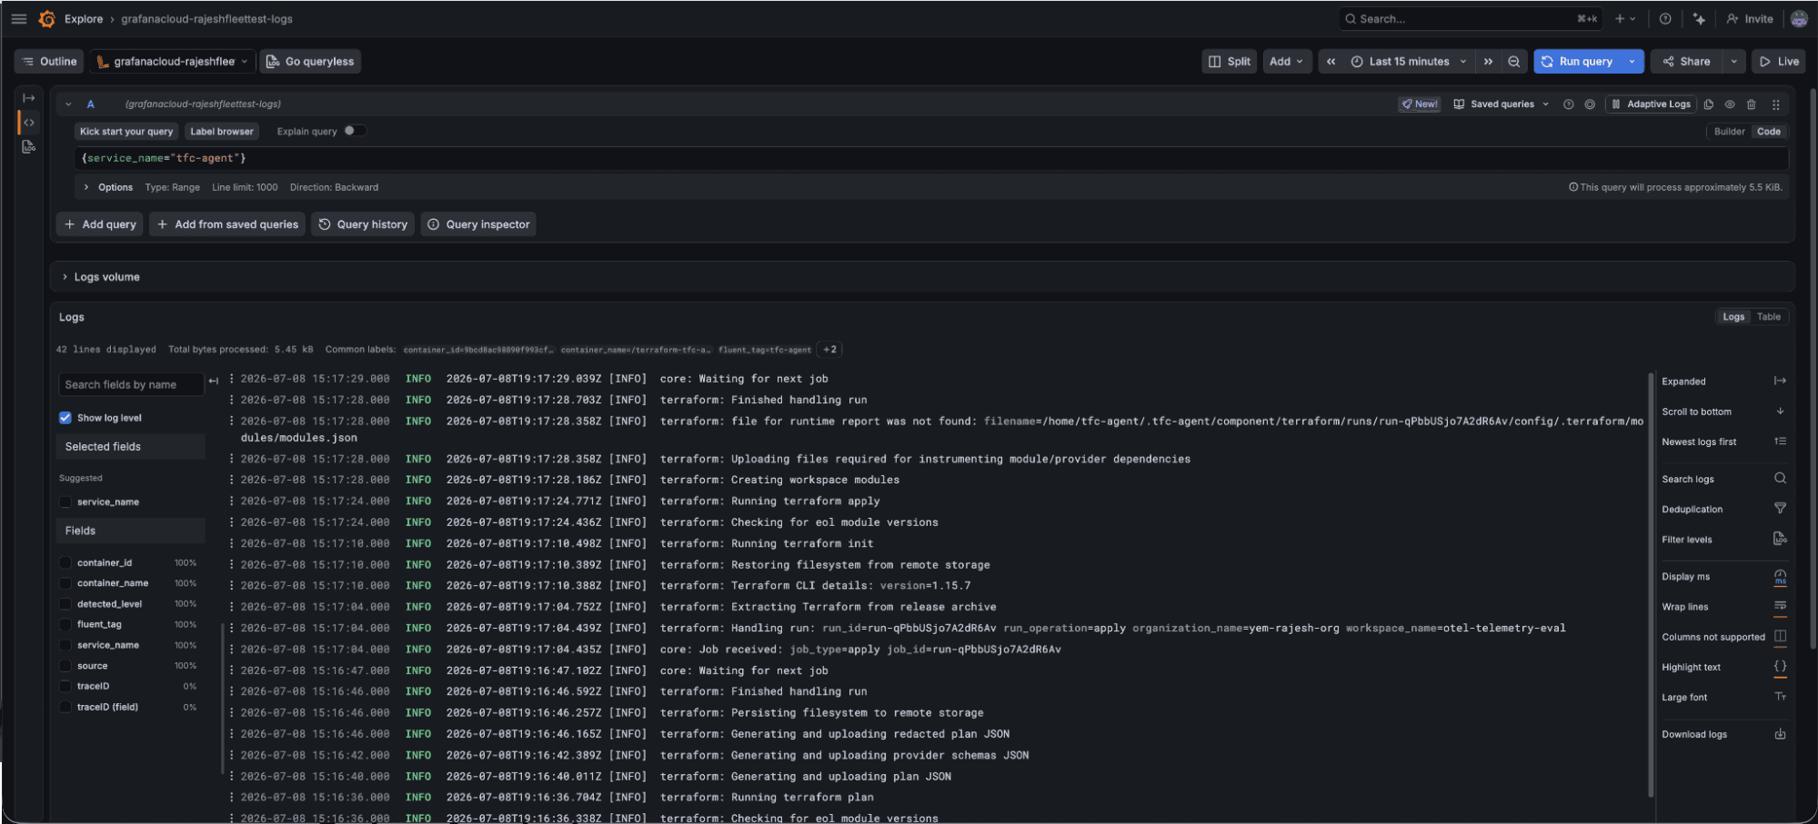Zoom out the time range
1818x824 pixels.
pos(1514,61)
